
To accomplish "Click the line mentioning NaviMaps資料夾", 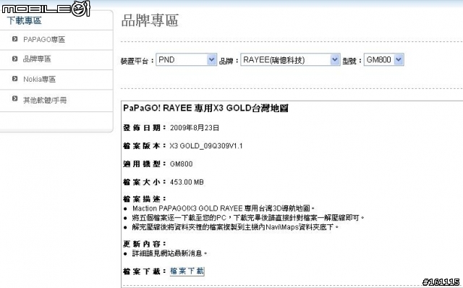I will (x=235, y=227).
